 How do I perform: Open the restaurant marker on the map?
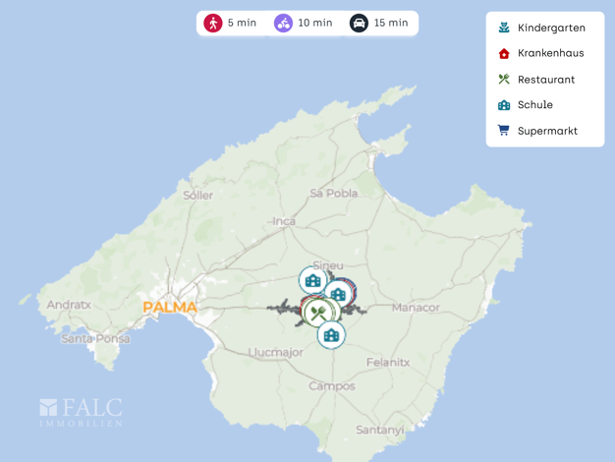coord(317,313)
